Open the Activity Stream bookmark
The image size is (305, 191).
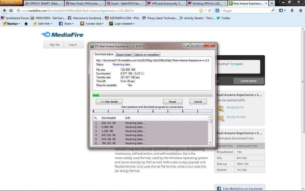(197, 18)
